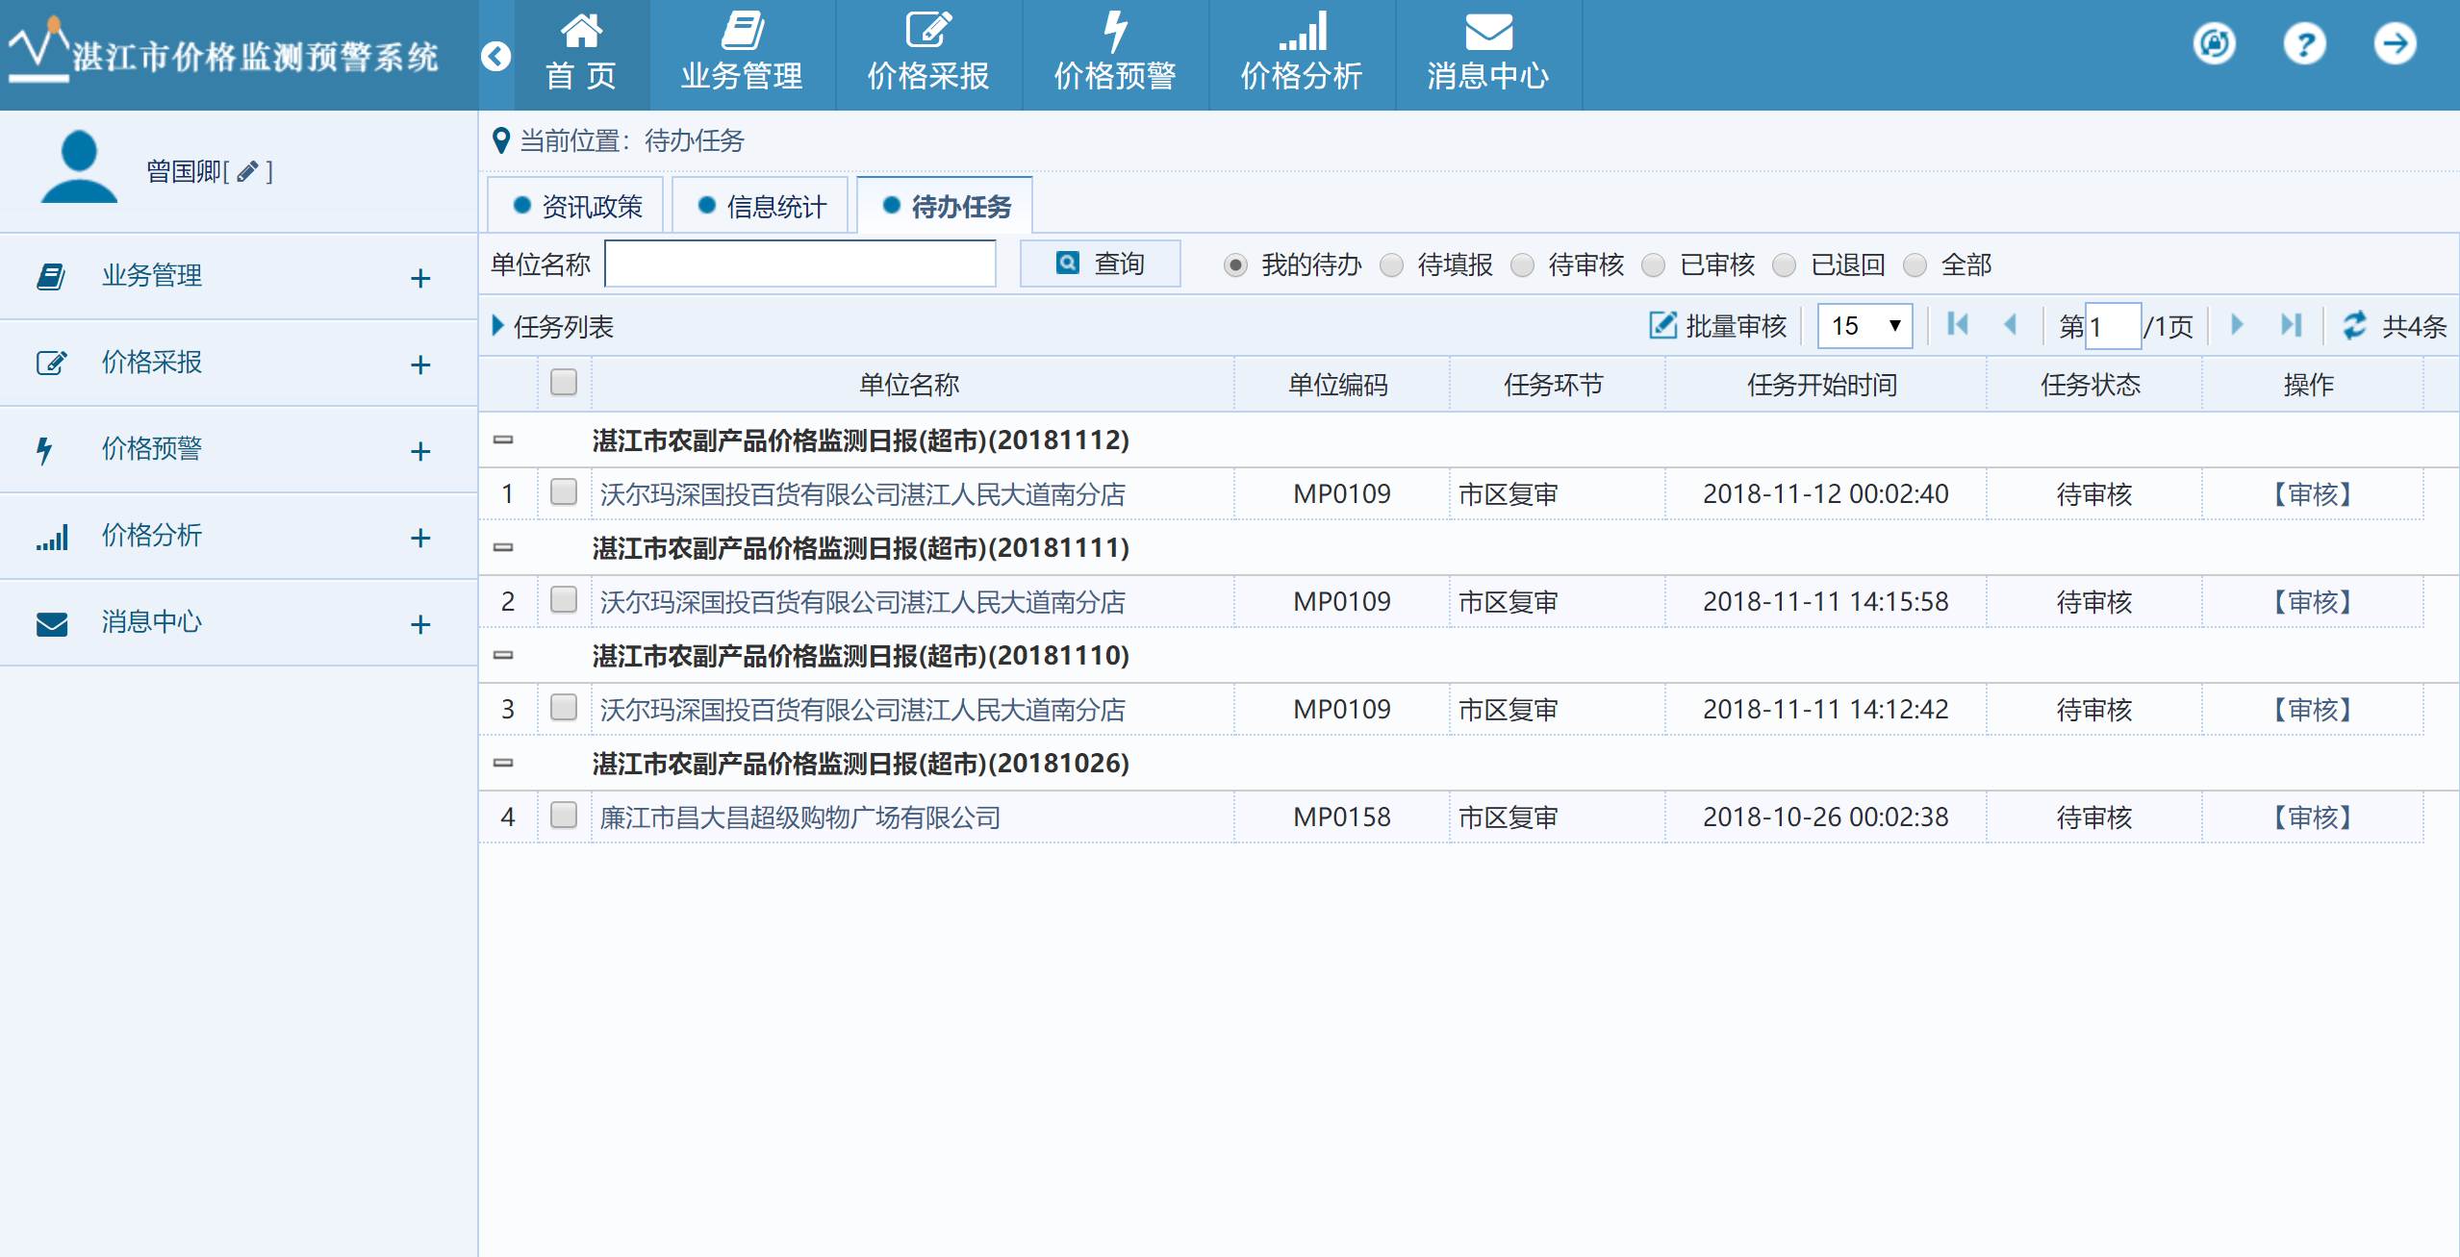Check the box for row 4 廉江市昌大昌

(x=564, y=816)
